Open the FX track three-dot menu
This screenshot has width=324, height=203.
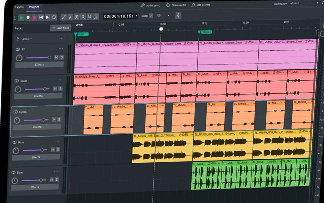pos(61,49)
